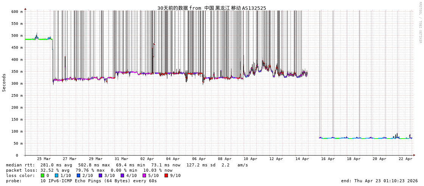
Task: Pick the 3/10 loss color swatch
Action: click(x=101, y=175)
